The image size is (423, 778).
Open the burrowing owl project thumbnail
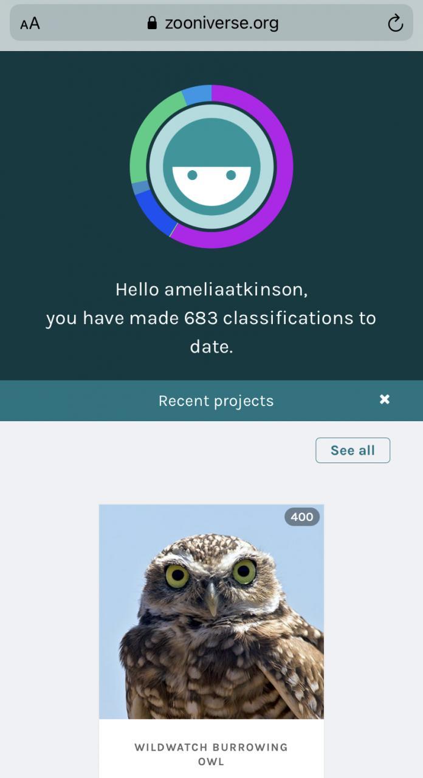point(211,611)
